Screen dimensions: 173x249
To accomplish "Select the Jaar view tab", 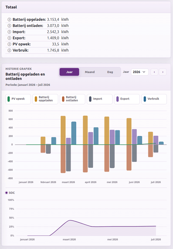I will [69, 72].
